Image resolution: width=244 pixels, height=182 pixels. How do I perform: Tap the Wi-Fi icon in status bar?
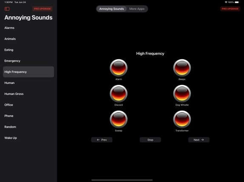pyautogui.click(x=226, y=2)
